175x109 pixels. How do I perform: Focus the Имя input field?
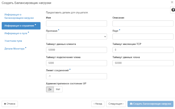point(76,23)
